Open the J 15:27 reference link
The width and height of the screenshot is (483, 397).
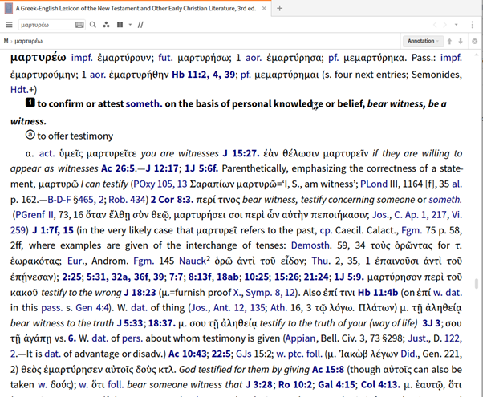point(241,153)
